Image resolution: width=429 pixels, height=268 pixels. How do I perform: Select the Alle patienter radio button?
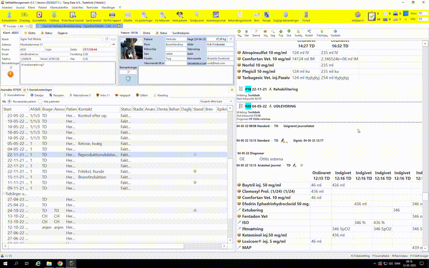[x=40, y=101]
